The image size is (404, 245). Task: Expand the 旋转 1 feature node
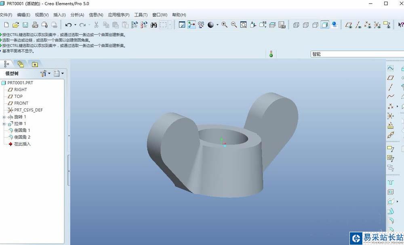tap(4, 117)
